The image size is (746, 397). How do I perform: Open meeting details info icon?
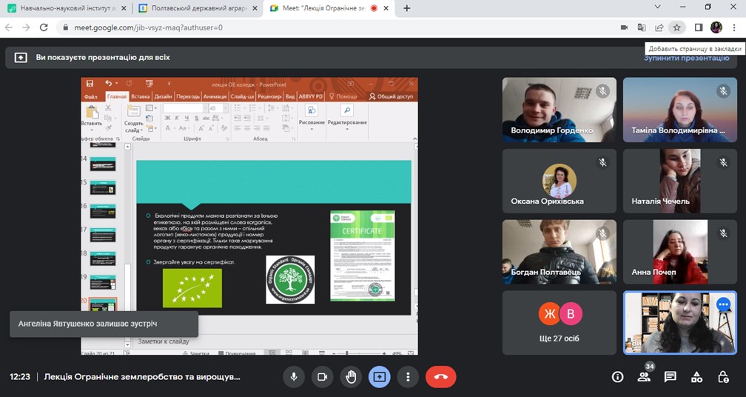(617, 377)
